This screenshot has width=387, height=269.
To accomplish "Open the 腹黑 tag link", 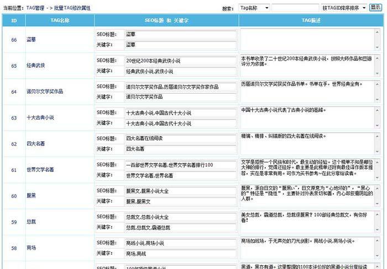I will (31, 196).
